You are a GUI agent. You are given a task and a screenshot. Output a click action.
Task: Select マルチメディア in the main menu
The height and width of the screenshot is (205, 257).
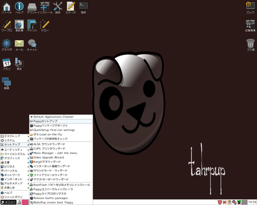(x=14, y=183)
